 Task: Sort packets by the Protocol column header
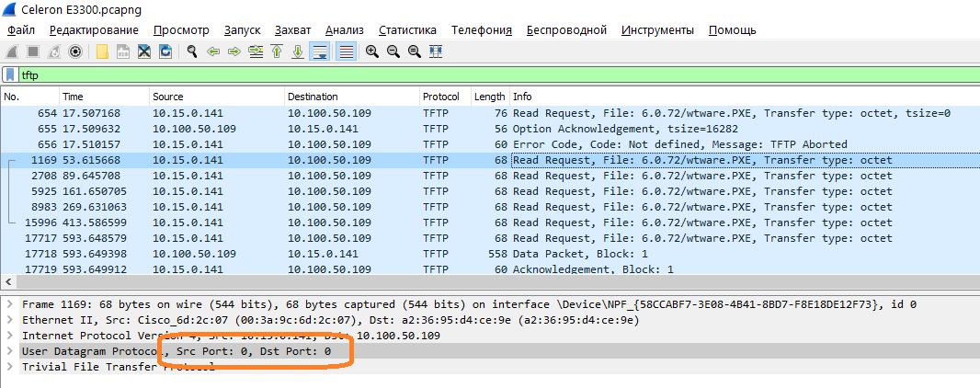(440, 97)
